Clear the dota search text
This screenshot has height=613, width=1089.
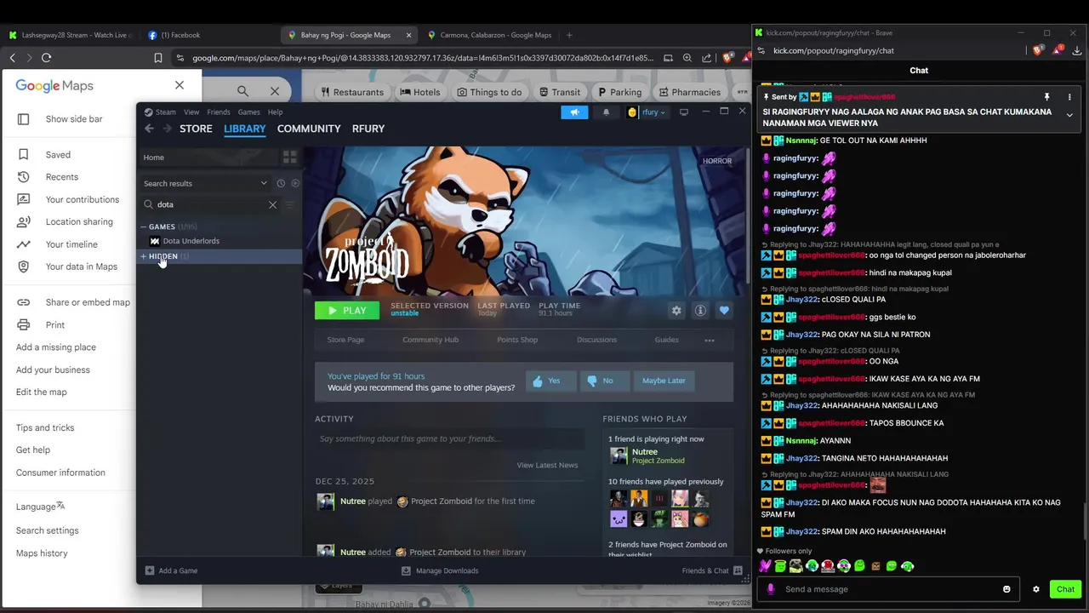click(272, 204)
